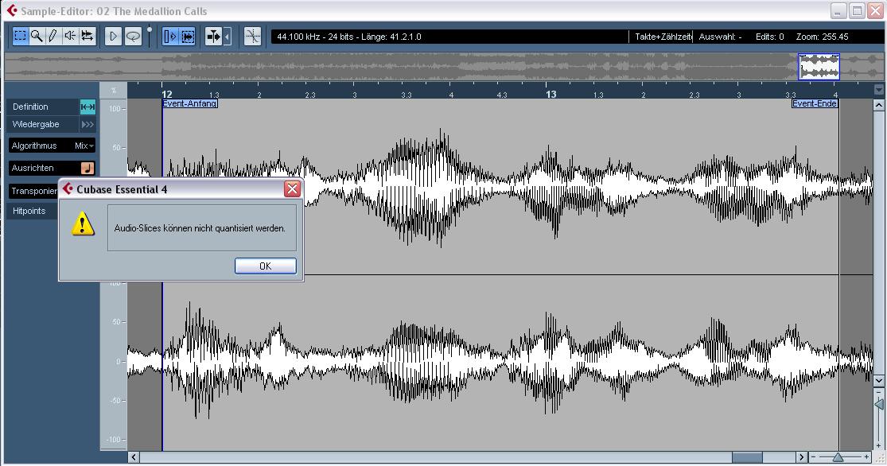Click the horizontal zoom minus sign
The image size is (887, 466).
pos(814,457)
